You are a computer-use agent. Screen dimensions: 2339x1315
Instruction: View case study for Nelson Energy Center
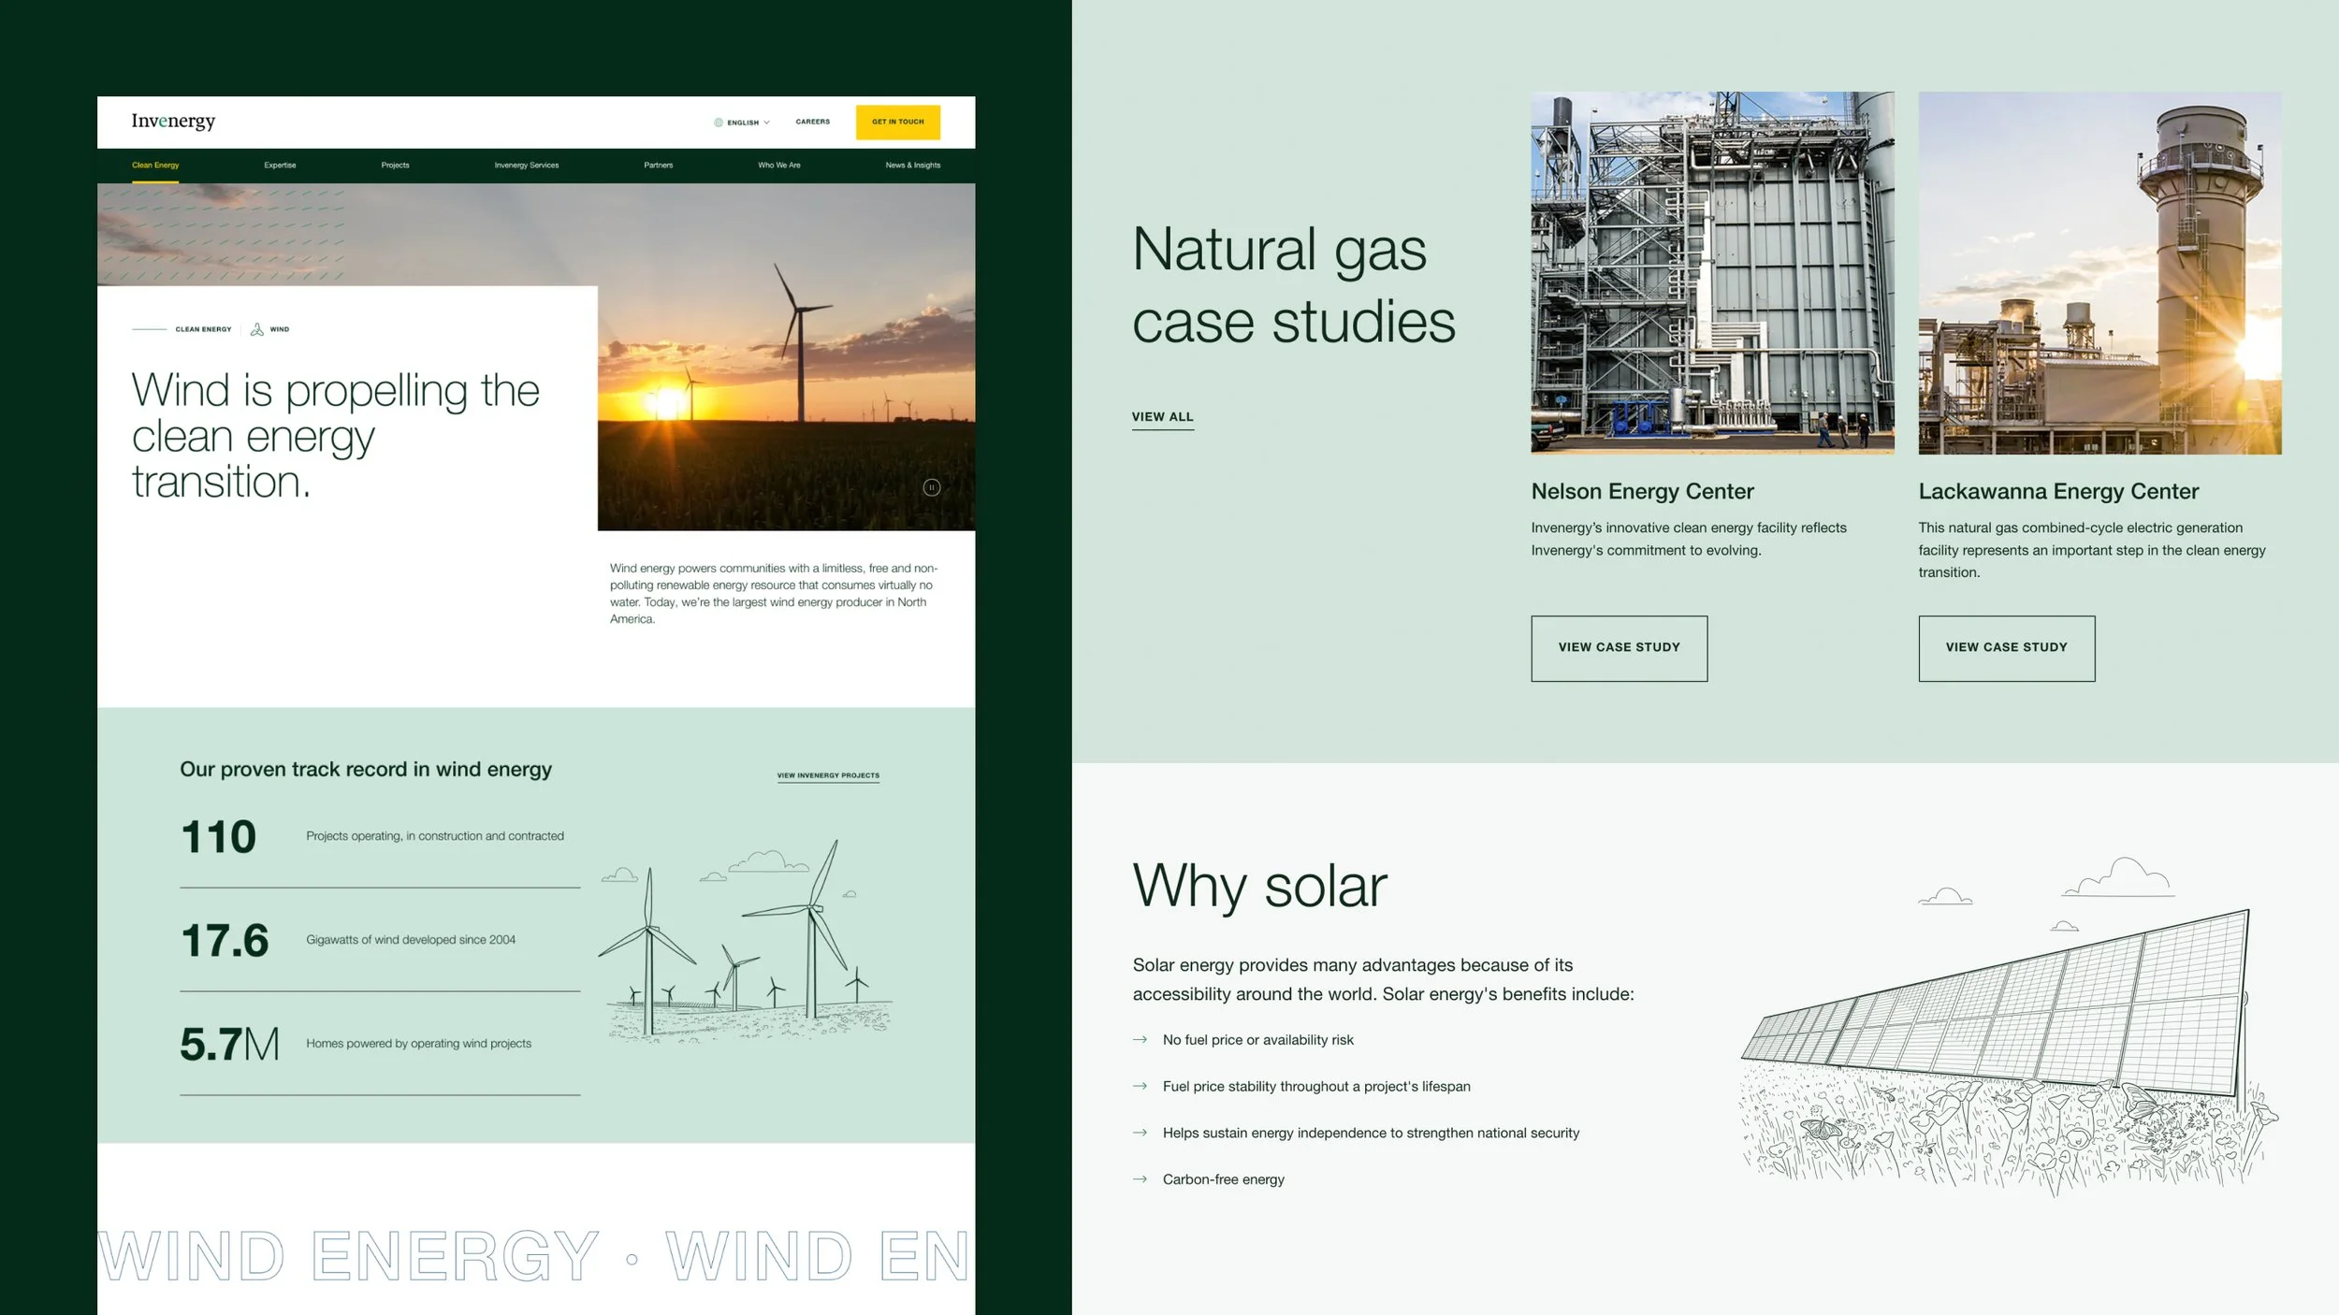[x=1619, y=648]
